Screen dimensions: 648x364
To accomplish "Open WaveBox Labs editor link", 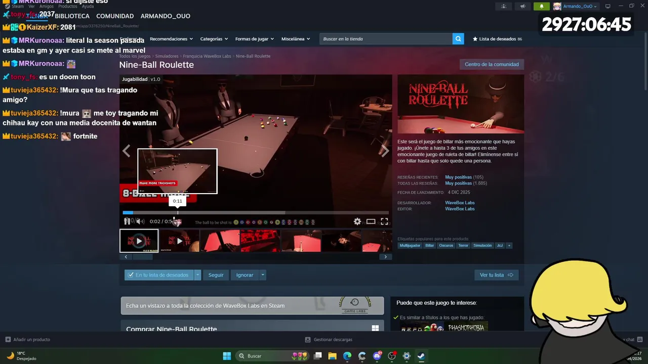I will click(x=460, y=209).
